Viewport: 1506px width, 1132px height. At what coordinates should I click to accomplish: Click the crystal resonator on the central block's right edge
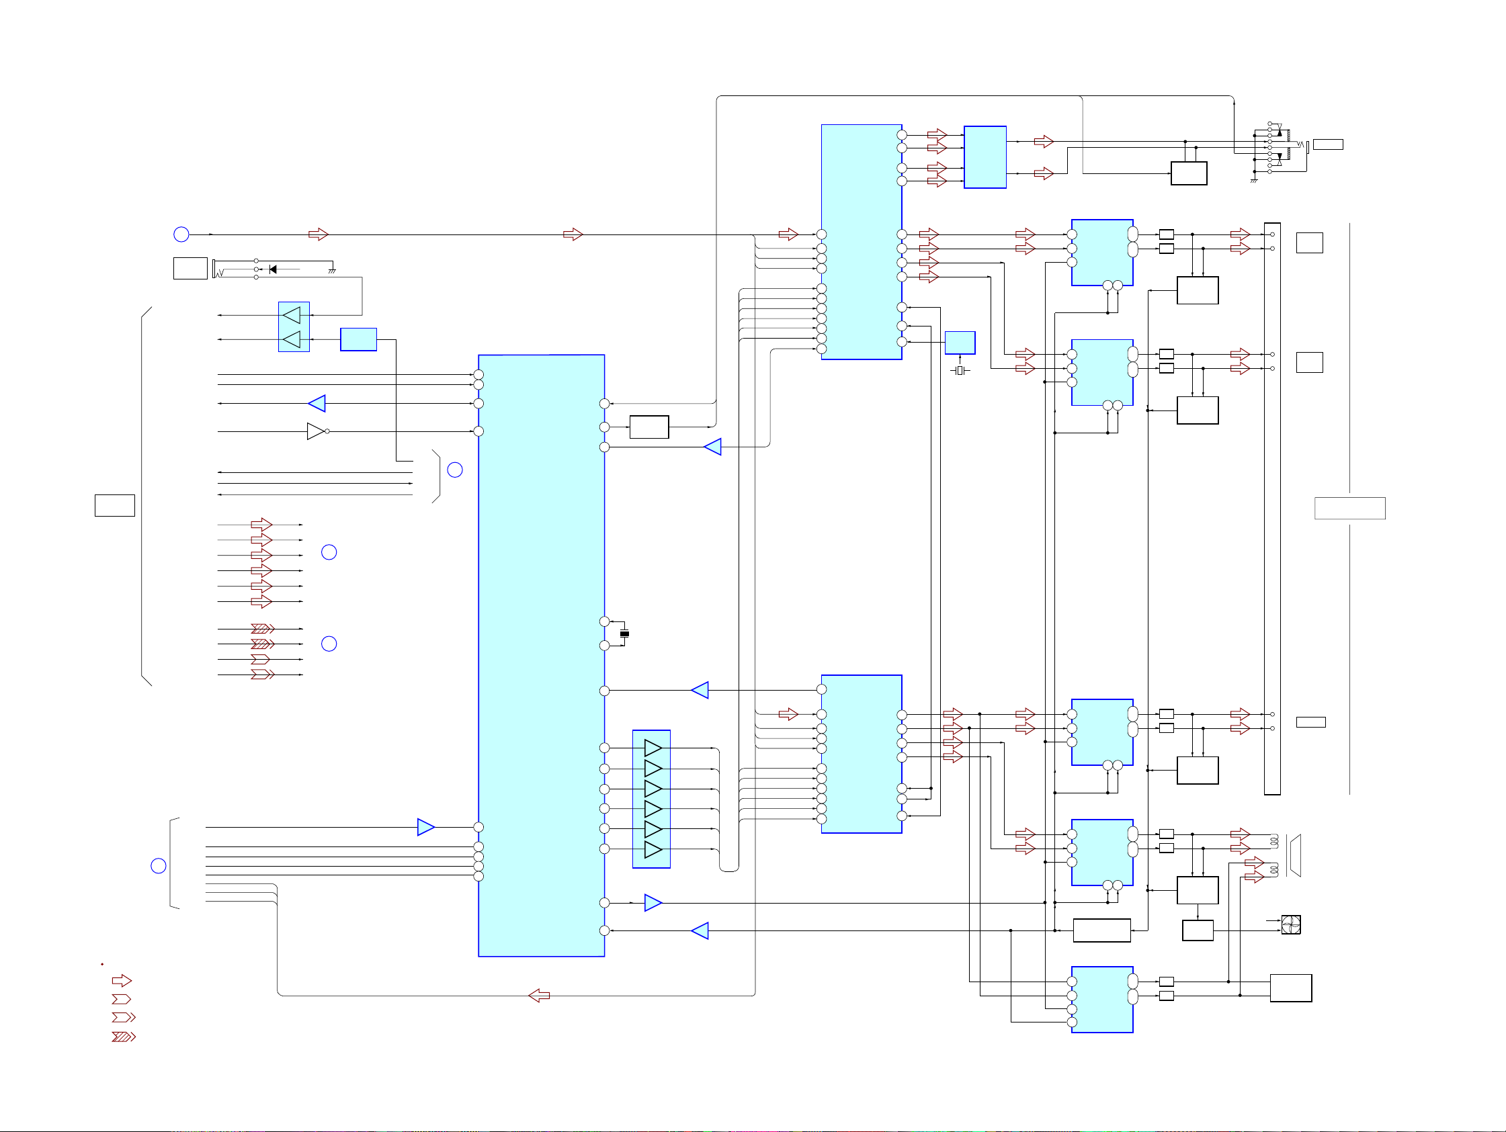point(624,634)
